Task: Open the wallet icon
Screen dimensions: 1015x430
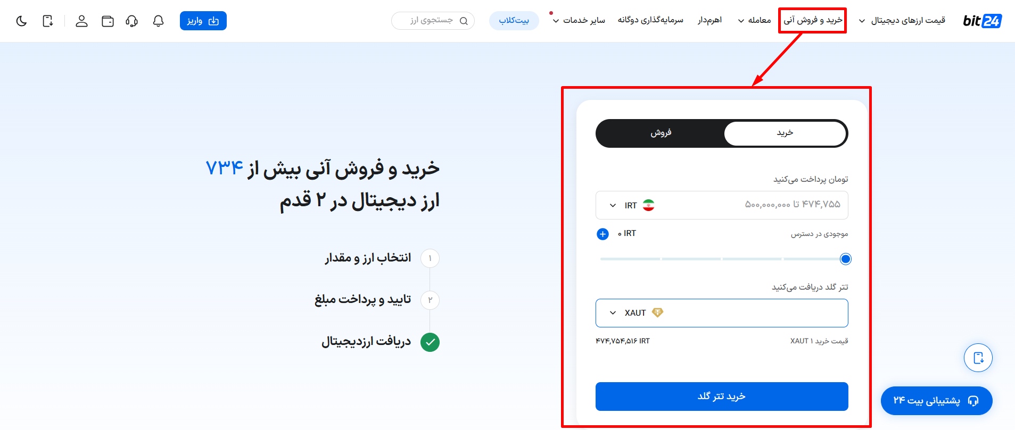Action: pos(108,21)
